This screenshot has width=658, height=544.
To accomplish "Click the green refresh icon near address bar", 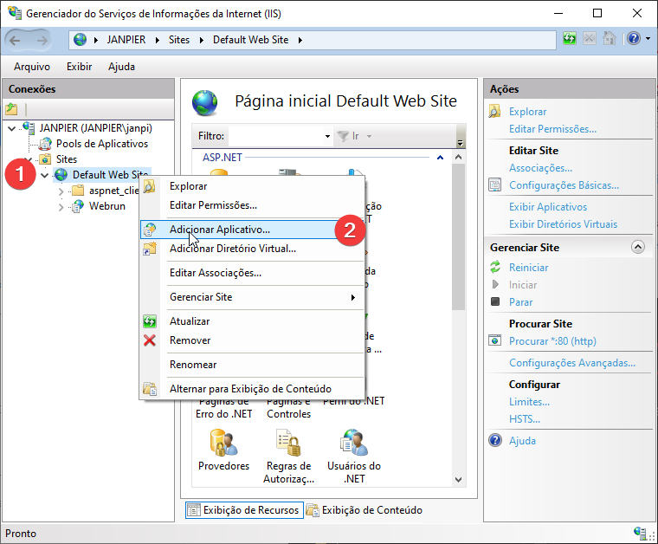I will coord(570,39).
